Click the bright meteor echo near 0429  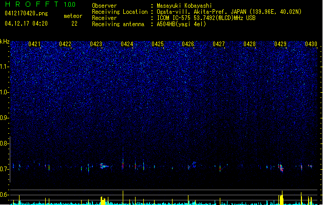(x=281, y=168)
